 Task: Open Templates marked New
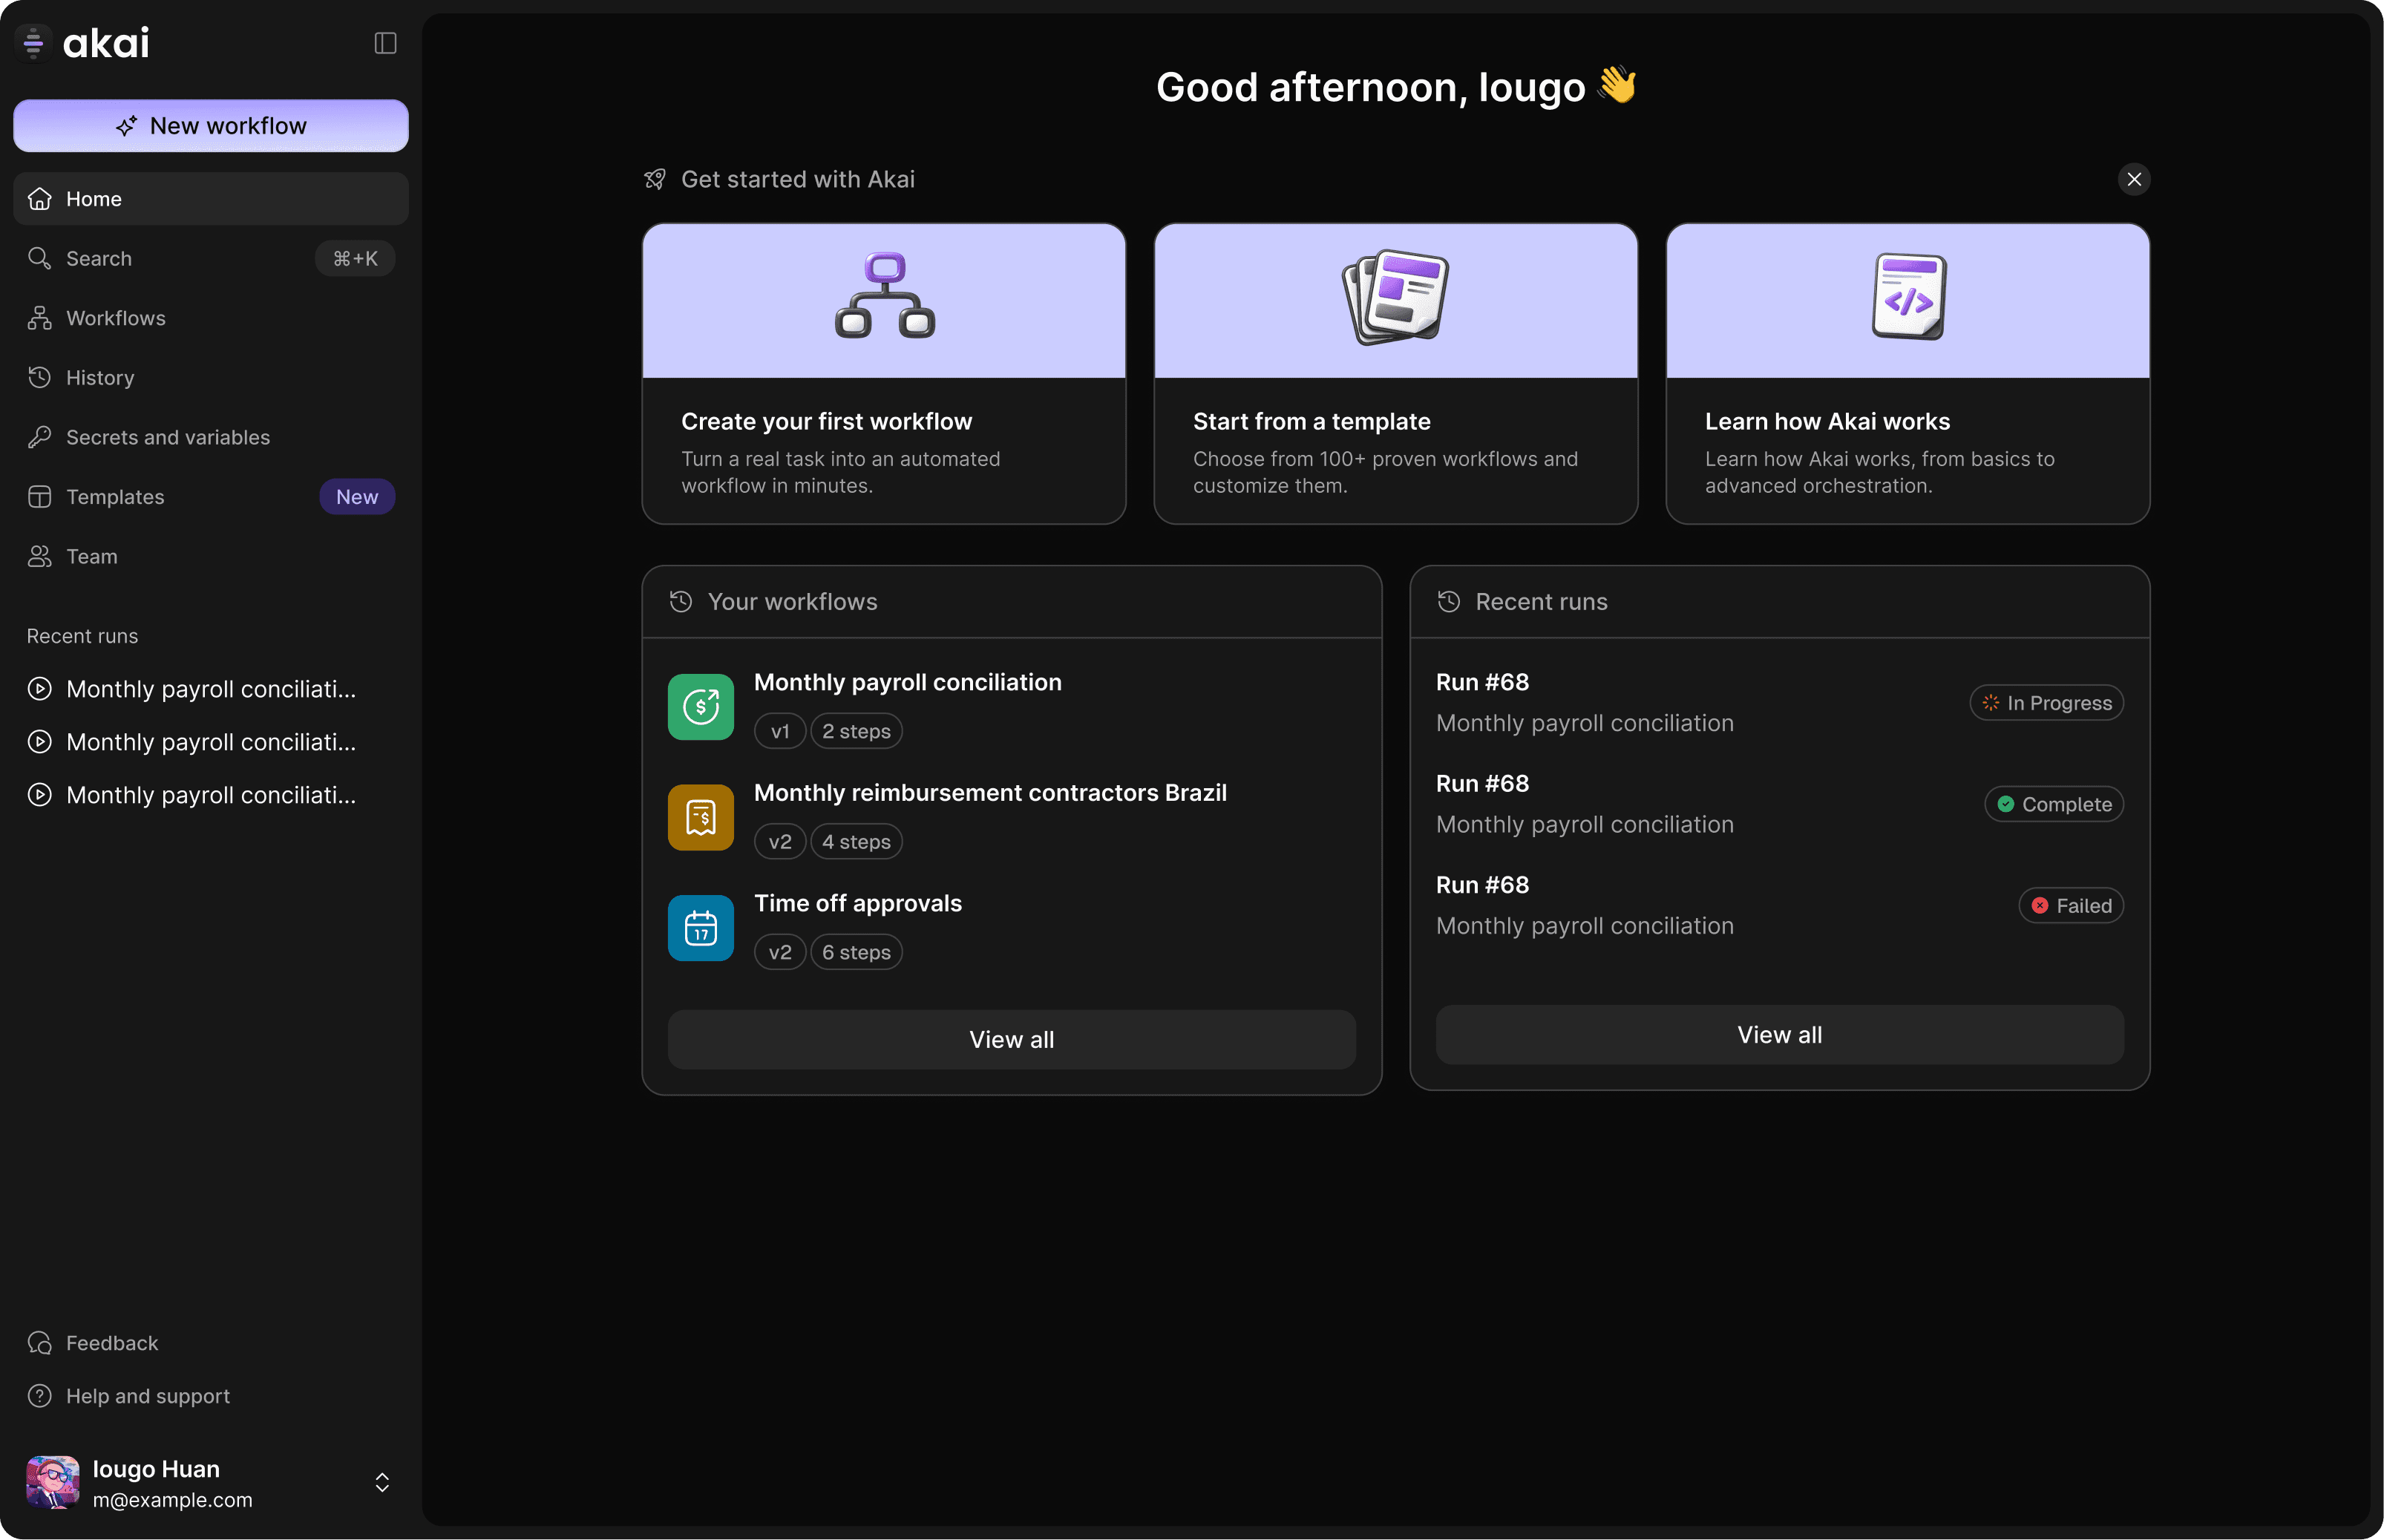click(x=115, y=497)
